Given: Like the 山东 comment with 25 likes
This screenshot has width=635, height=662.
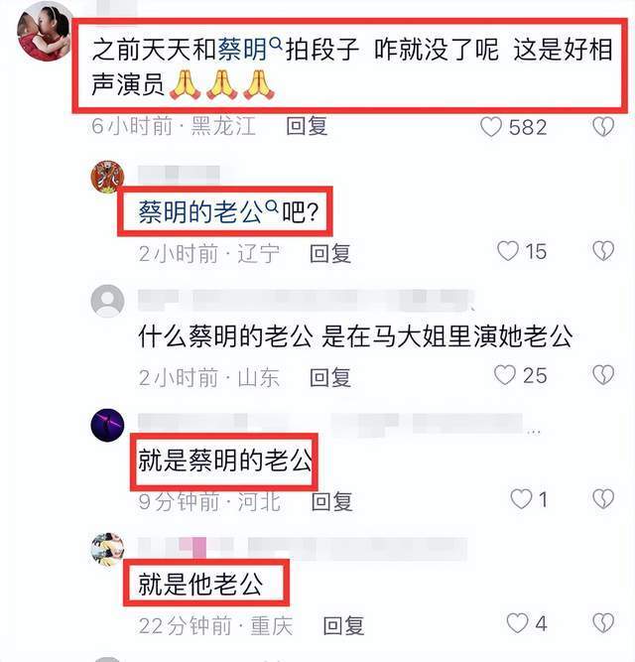Looking at the screenshot, I should point(505,375).
